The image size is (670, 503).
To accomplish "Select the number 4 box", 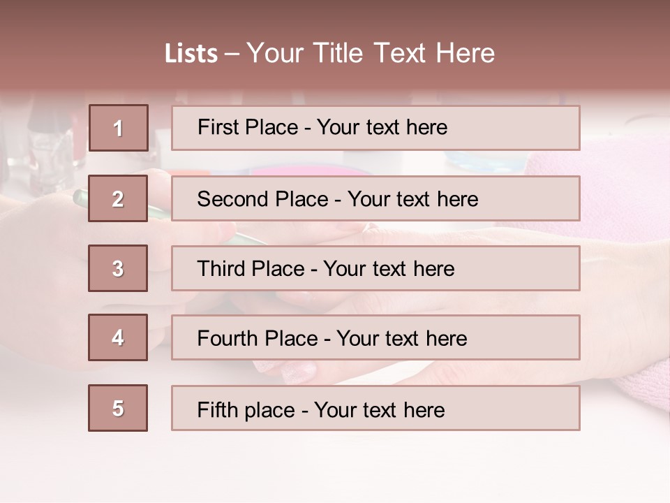I will point(118,337).
